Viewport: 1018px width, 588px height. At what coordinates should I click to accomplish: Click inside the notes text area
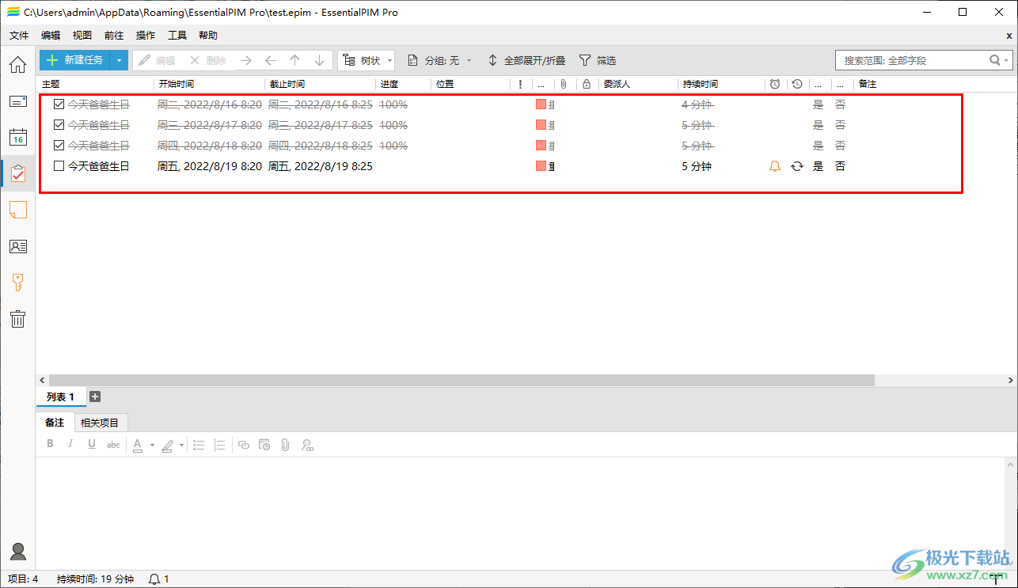click(521, 512)
